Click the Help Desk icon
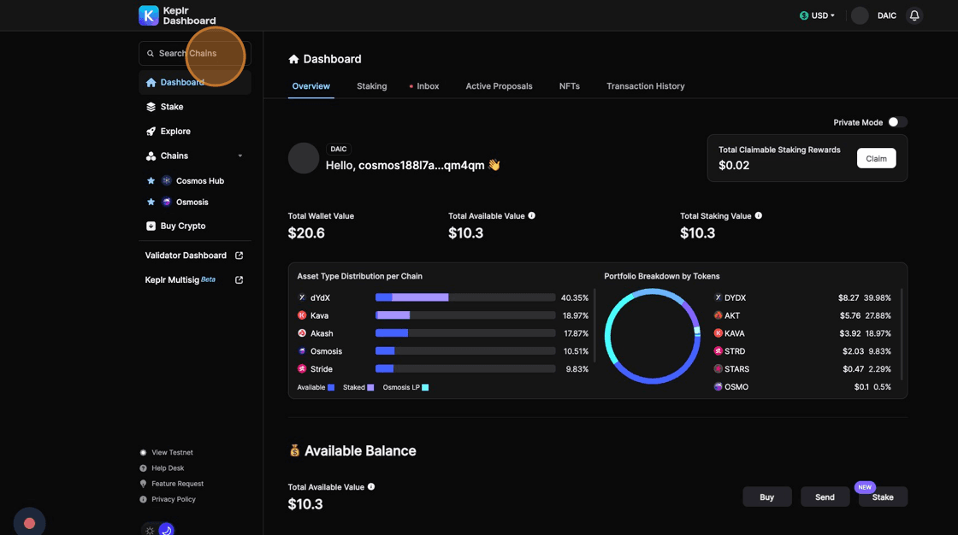958x535 pixels. pyautogui.click(x=143, y=468)
